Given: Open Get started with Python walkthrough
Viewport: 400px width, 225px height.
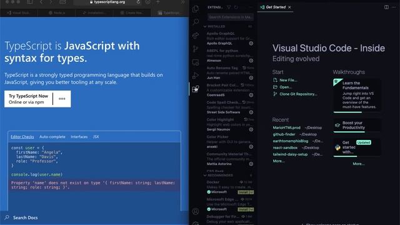Looking at the screenshot, I should point(357,147).
